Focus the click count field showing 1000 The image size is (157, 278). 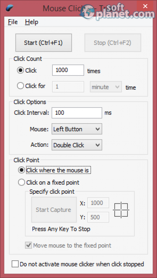(x=68, y=70)
